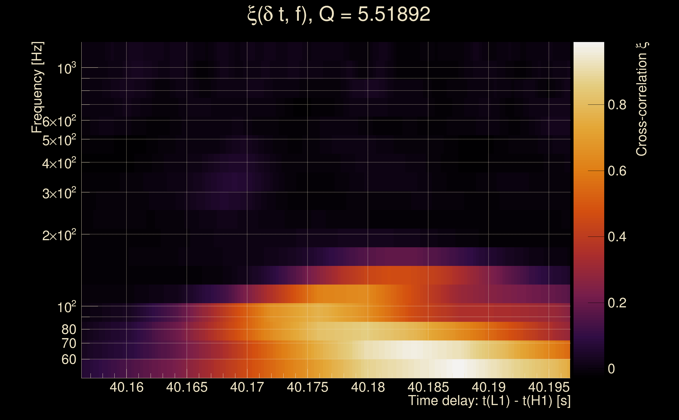679x420 pixels.
Task: Click the 40.16 x-axis tick label
Action: [126, 387]
